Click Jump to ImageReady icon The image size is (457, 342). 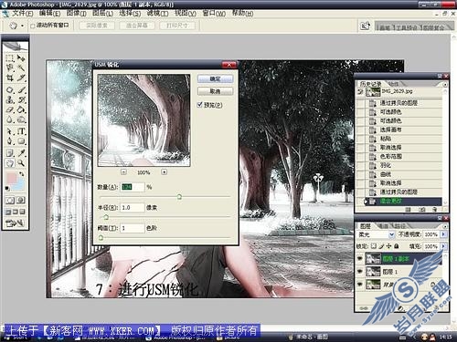click(x=15, y=223)
